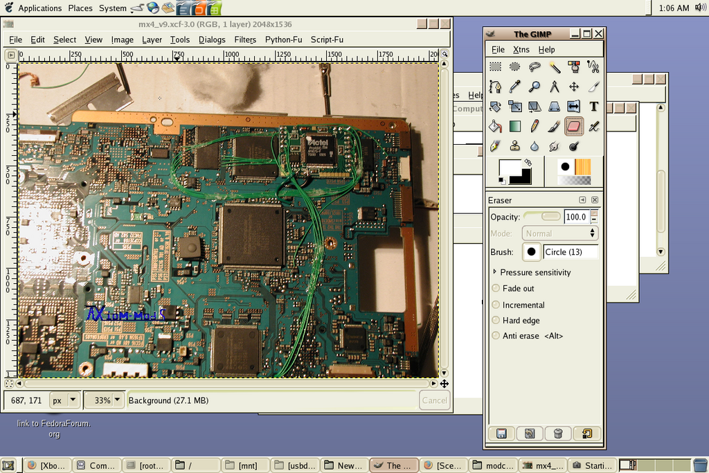Viewport: 709px width, 473px height.
Task: Activate the Fuzzy Select magic wand tool
Action: [x=553, y=66]
